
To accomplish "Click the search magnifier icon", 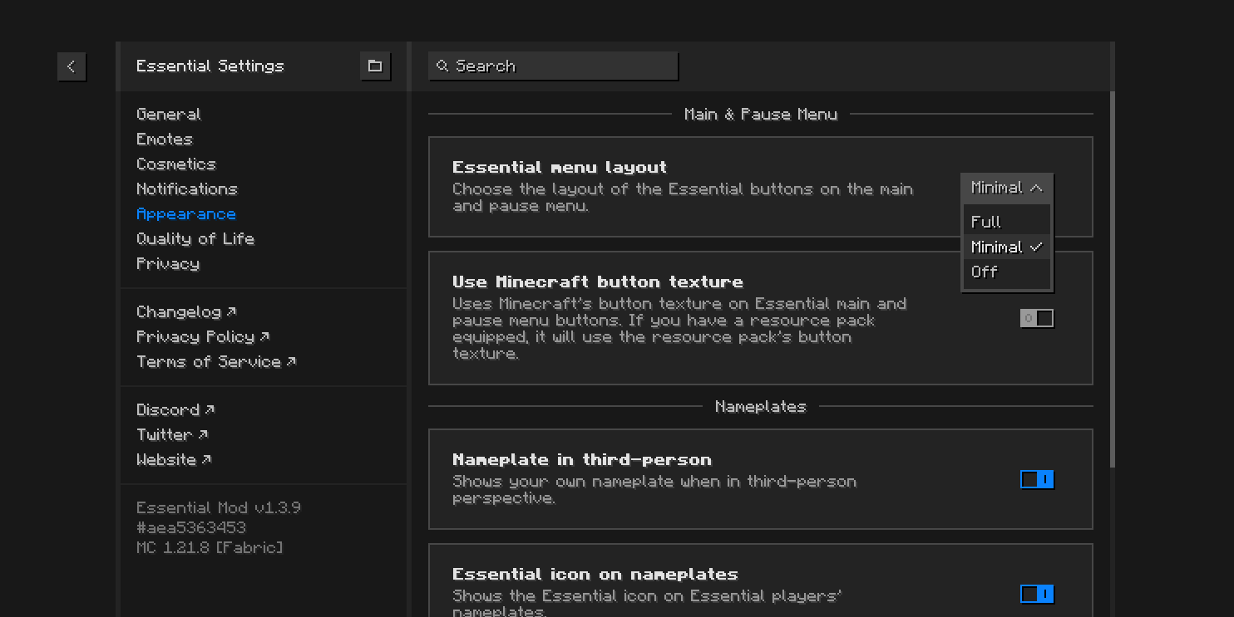I will pyautogui.click(x=442, y=66).
